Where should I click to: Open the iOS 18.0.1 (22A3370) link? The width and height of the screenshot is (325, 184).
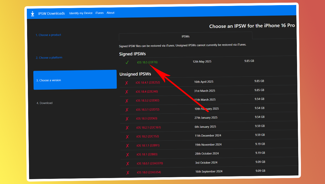[x=150, y=163]
